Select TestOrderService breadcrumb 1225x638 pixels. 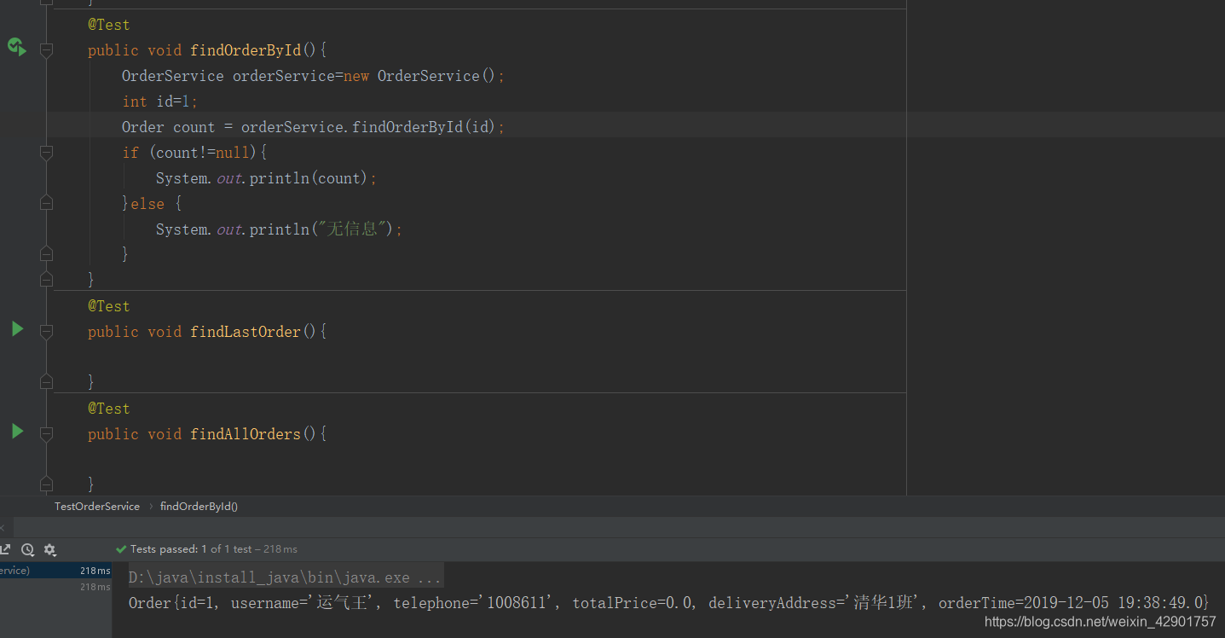pos(97,507)
